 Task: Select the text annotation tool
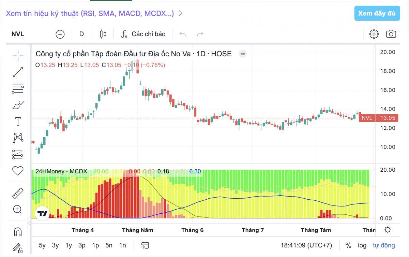pyautogui.click(x=18, y=122)
